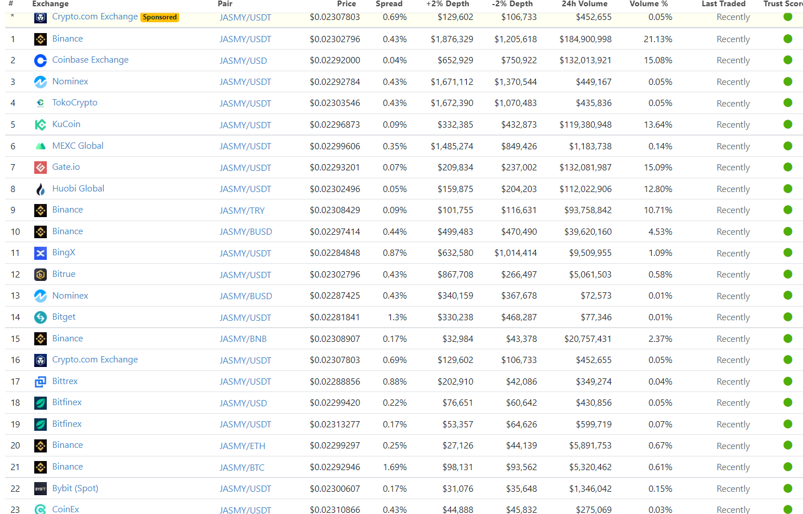Click the BingX logo icon
Image resolution: width=803 pixels, height=514 pixels.
[x=41, y=253]
